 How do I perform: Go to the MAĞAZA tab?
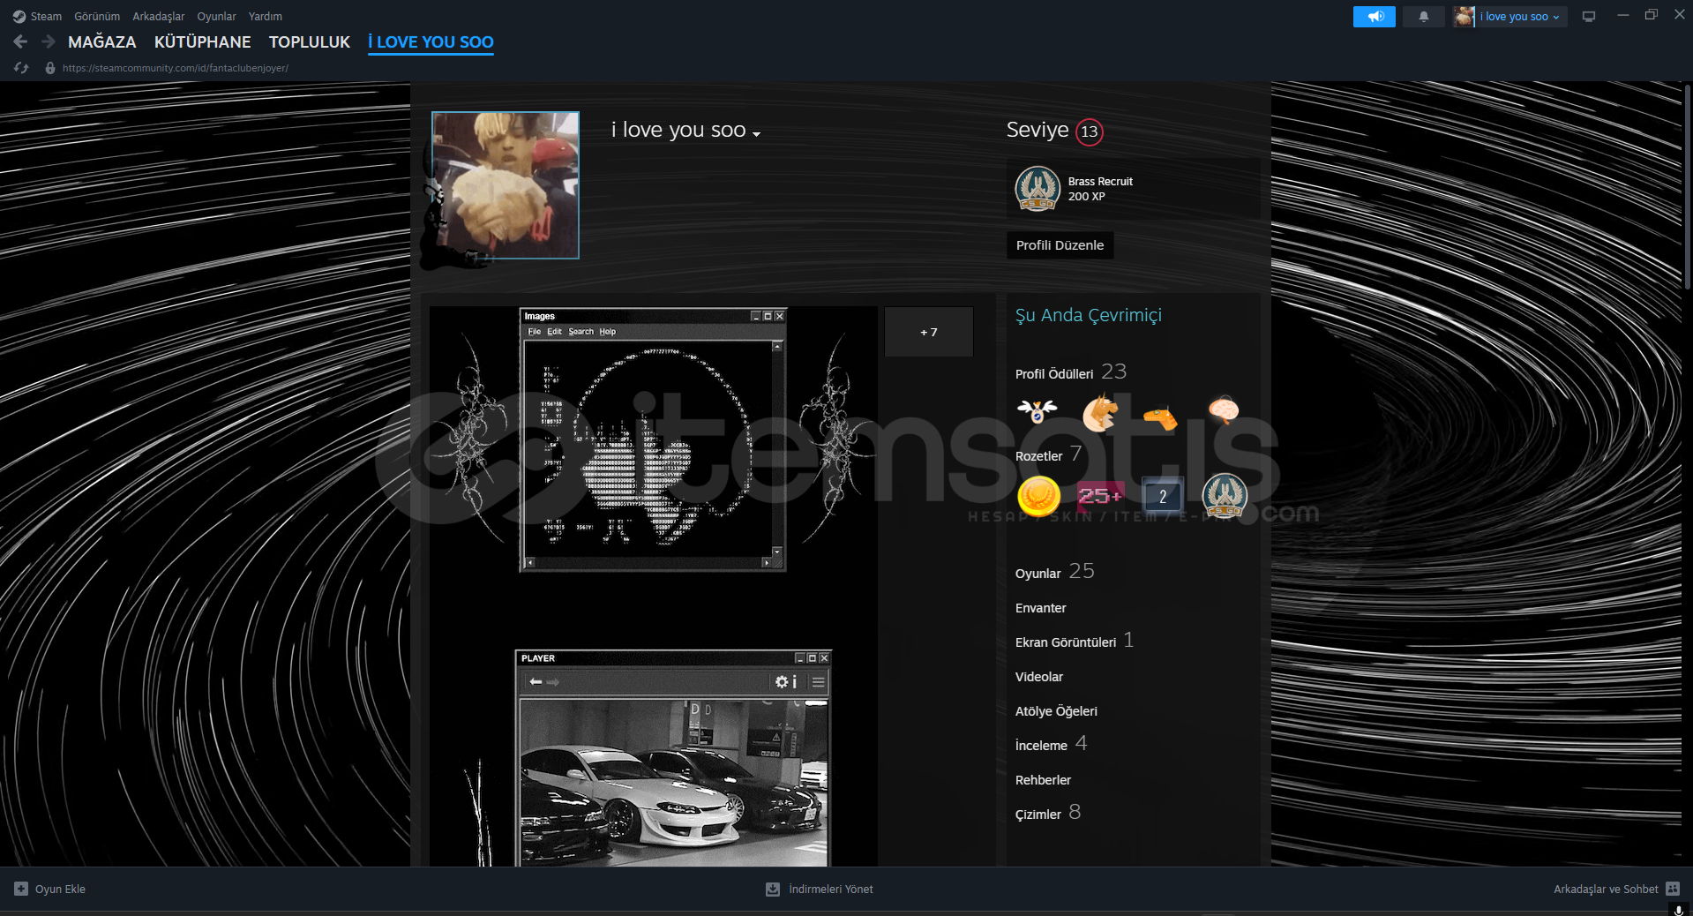(x=102, y=42)
